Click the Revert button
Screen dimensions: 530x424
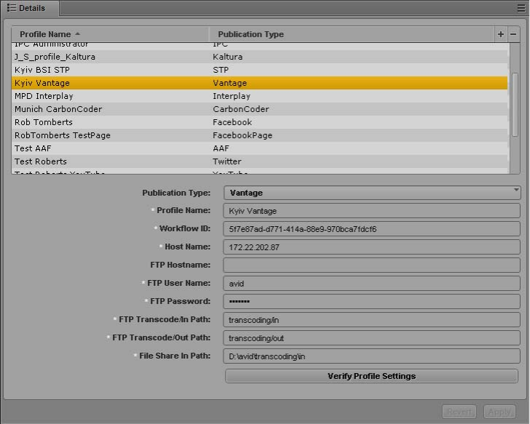[459, 412]
